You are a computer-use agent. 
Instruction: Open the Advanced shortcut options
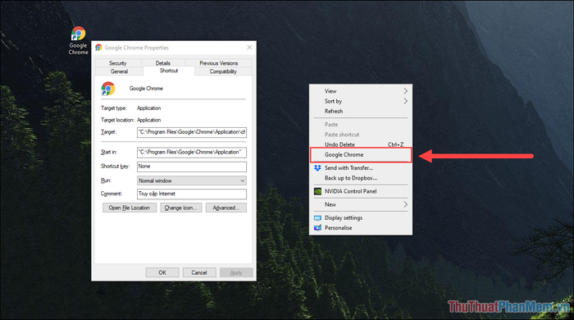tap(225, 208)
